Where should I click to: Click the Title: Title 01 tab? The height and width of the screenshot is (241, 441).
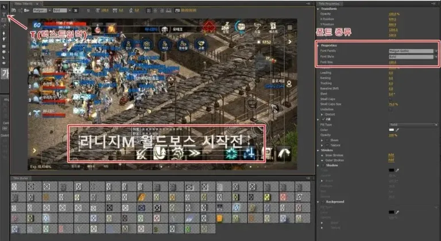click(x=24, y=3)
